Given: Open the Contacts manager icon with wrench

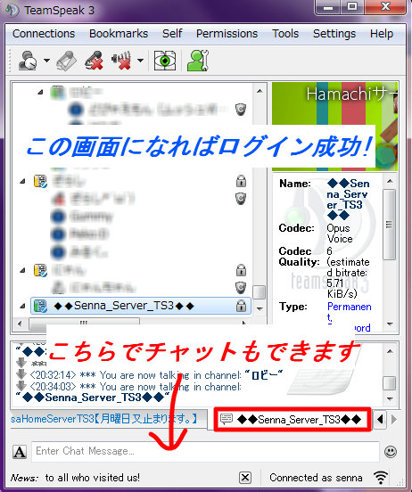Looking at the screenshot, I should (x=198, y=61).
